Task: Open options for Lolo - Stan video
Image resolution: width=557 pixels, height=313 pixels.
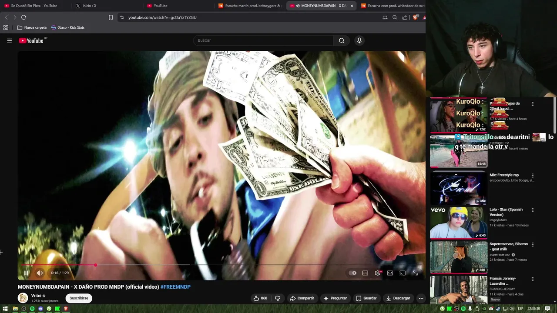Action: click(x=533, y=210)
